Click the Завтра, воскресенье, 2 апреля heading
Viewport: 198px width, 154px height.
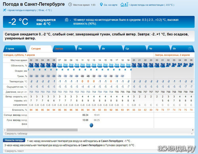[x=172, y=55]
